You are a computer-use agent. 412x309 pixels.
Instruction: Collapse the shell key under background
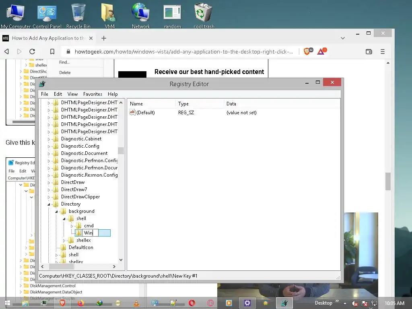[x=64, y=218]
